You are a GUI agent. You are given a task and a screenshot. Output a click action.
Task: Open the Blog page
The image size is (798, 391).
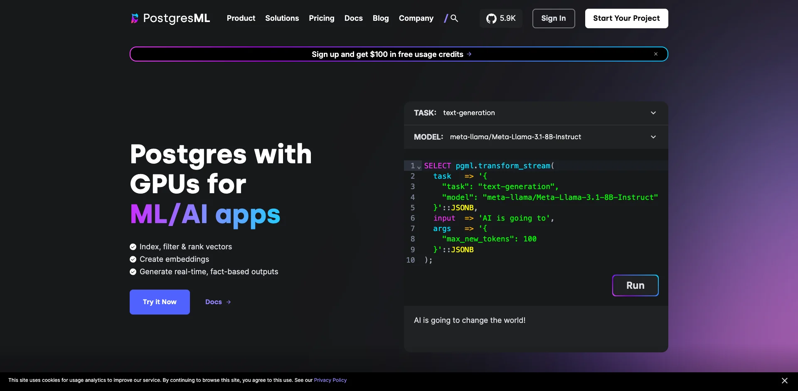(381, 18)
